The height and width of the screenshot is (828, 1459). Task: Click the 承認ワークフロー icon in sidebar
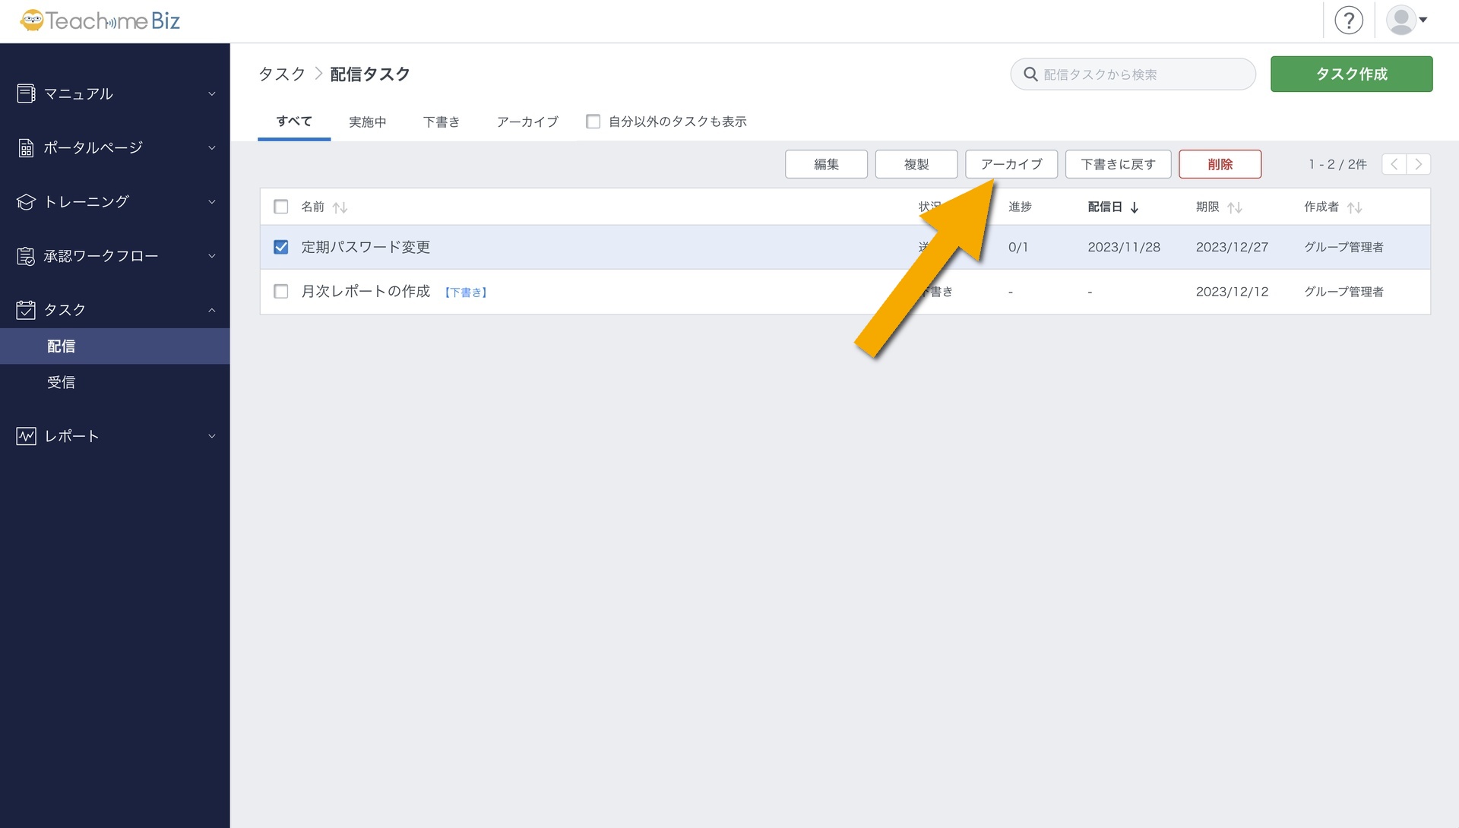click(x=26, y=256)
